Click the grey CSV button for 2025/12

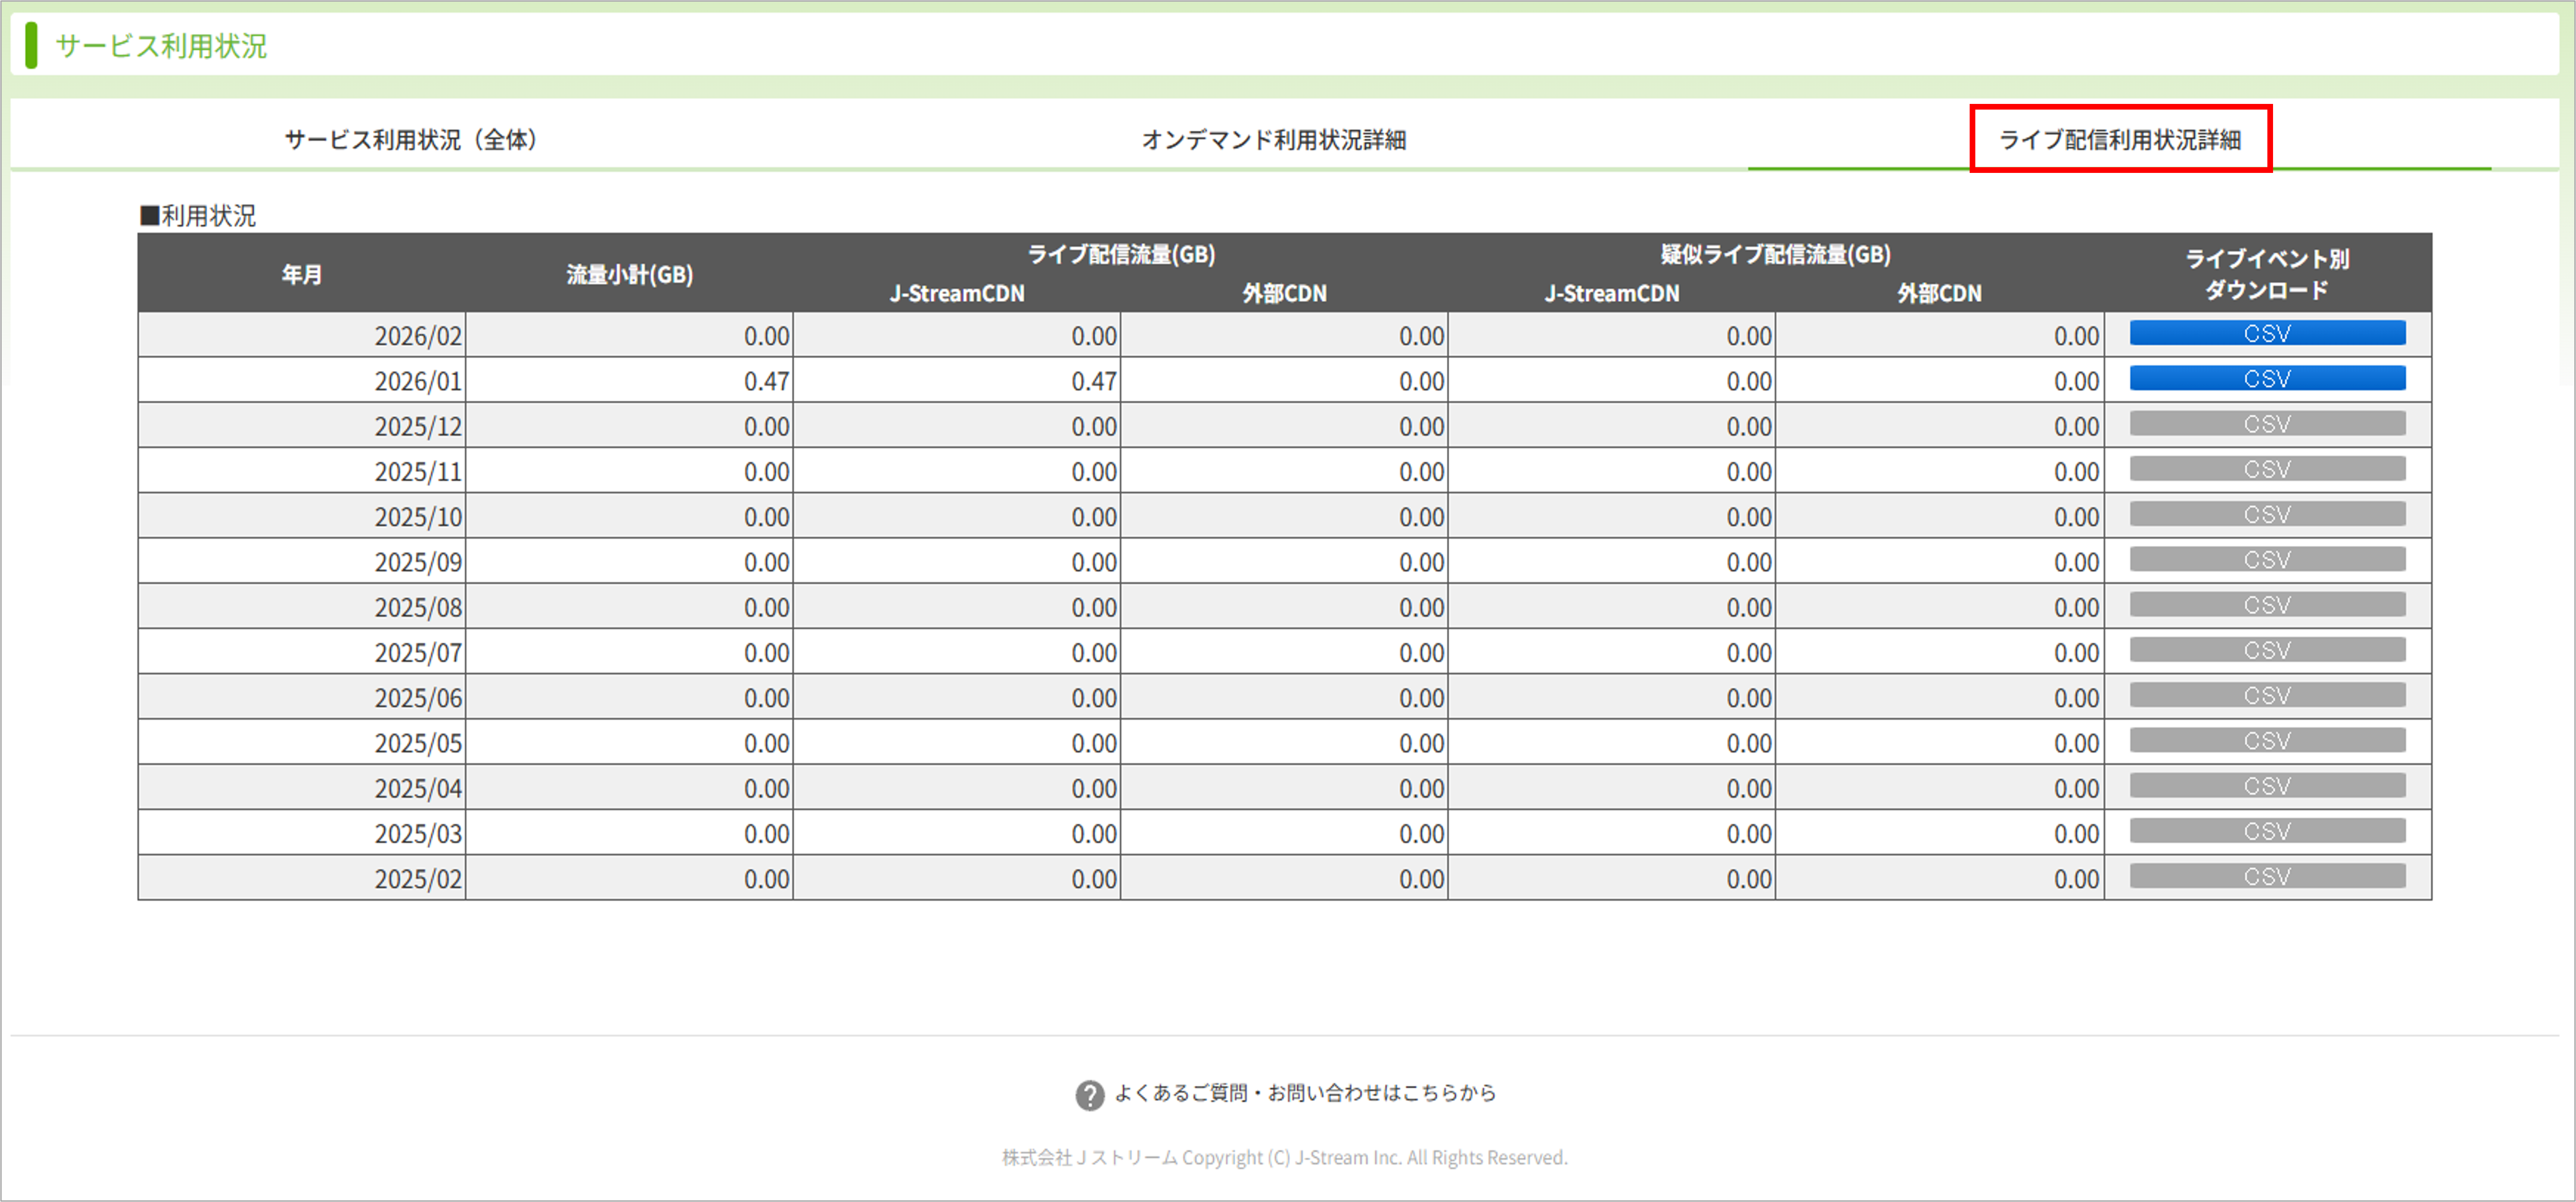click(2267, 424)
